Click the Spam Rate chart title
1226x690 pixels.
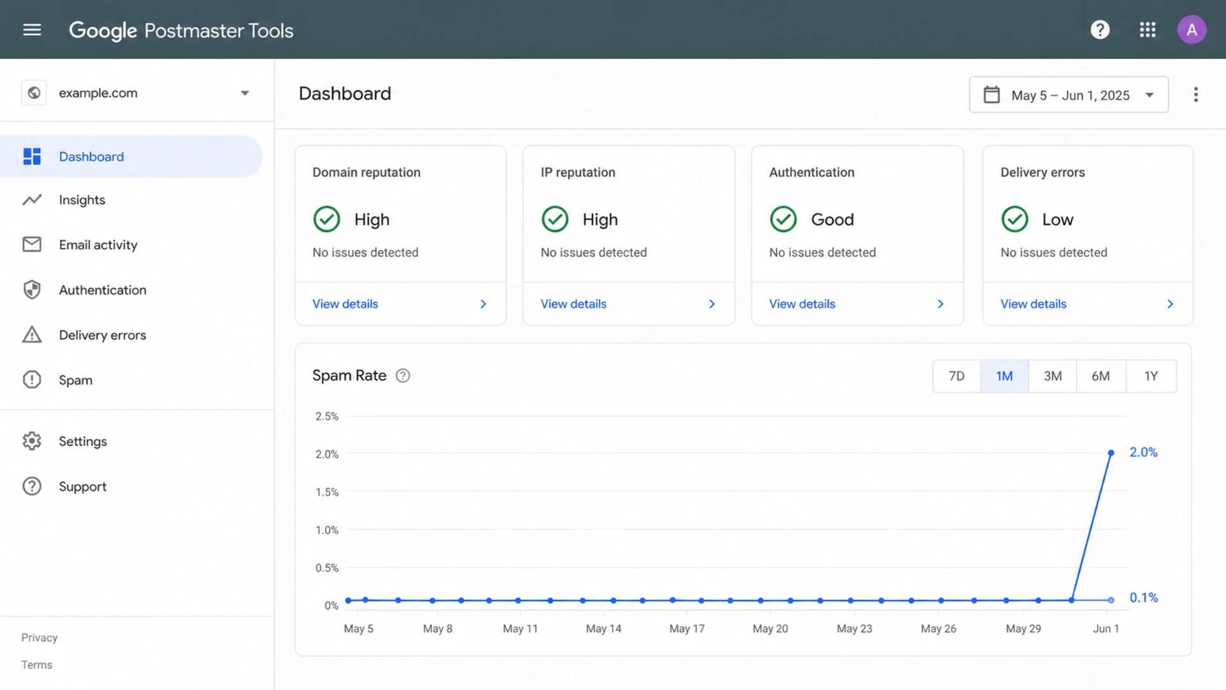349,376
